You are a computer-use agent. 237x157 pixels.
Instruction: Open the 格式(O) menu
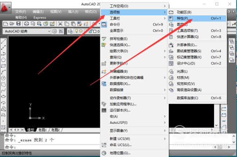pos(91,12)
